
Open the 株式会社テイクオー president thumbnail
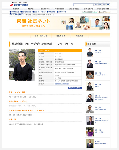90,75
